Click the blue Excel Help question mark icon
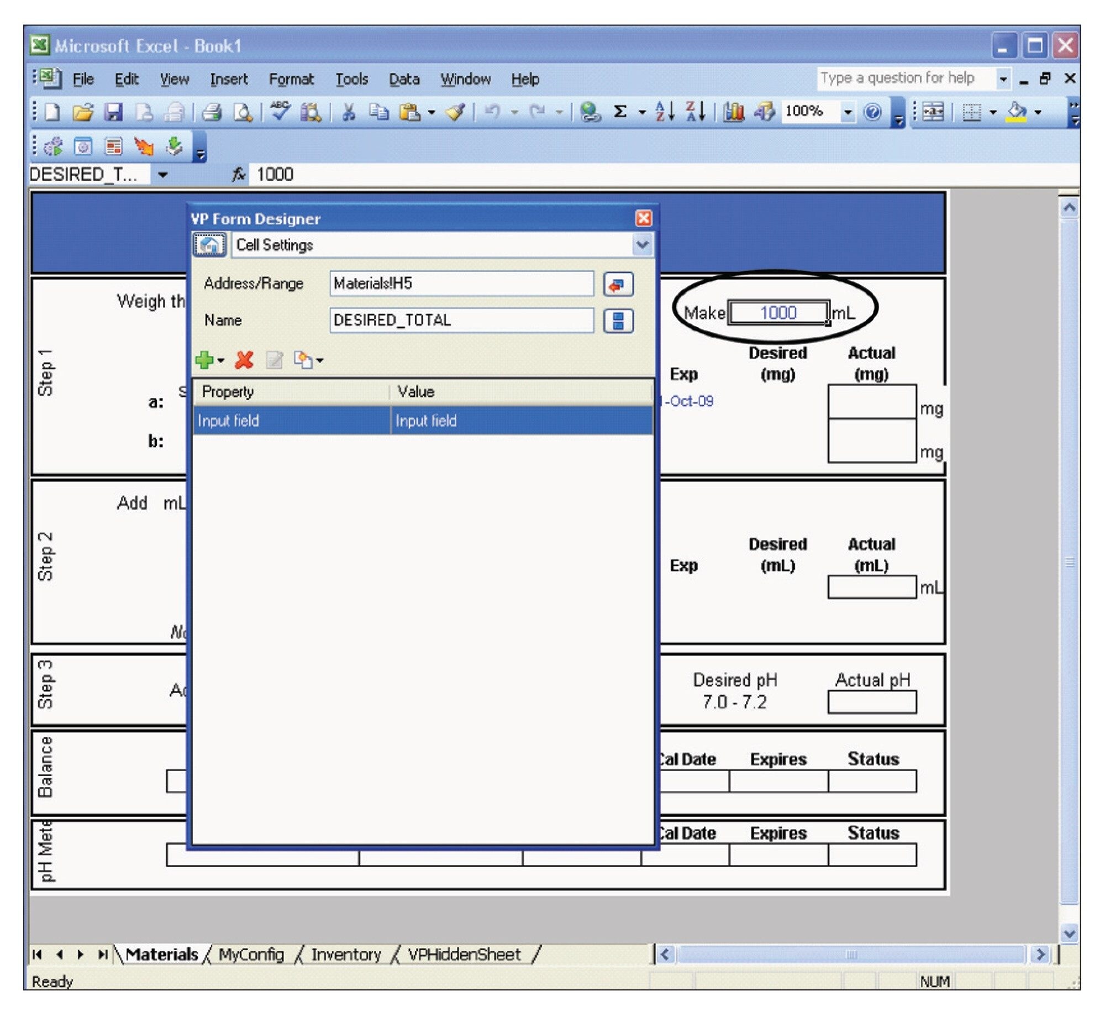This screenshot has height=1012, width=1105. 872,112
